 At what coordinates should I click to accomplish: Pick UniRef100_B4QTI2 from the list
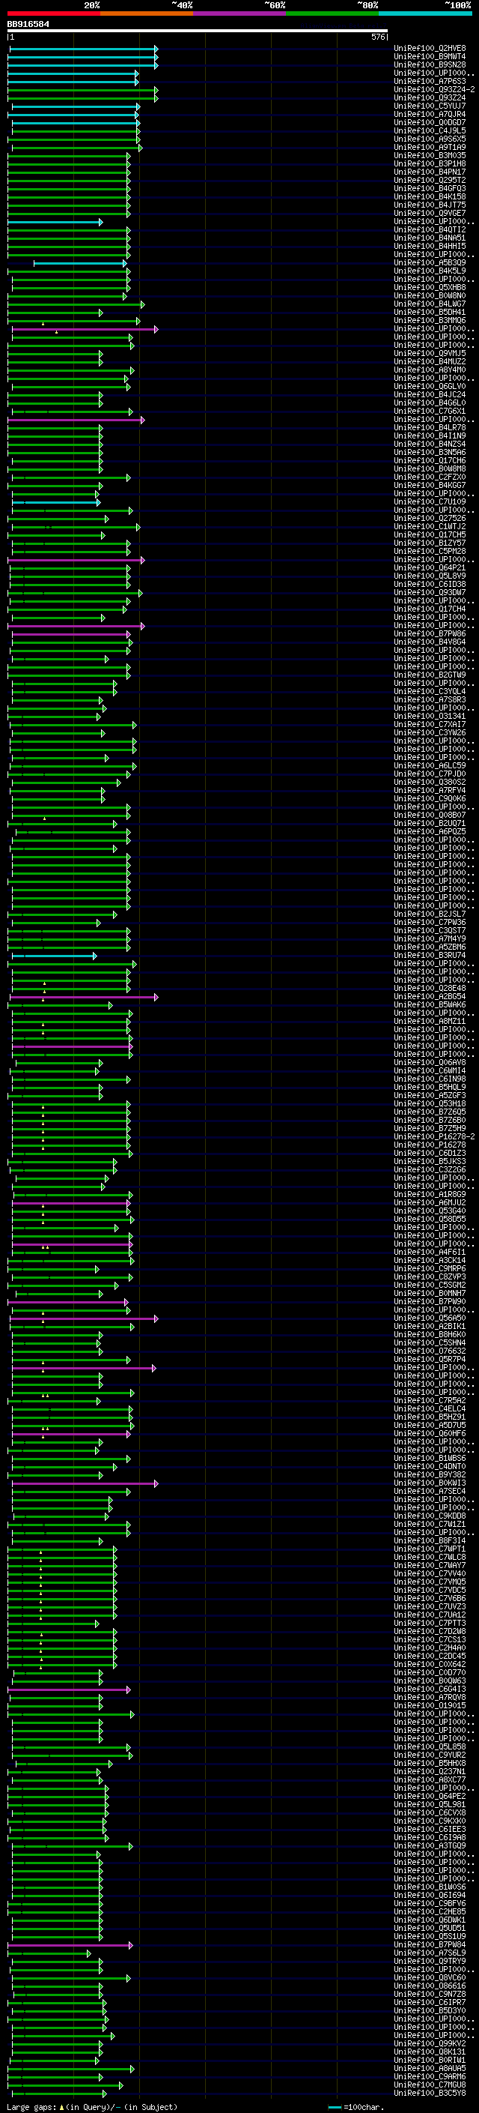[430, 229]
